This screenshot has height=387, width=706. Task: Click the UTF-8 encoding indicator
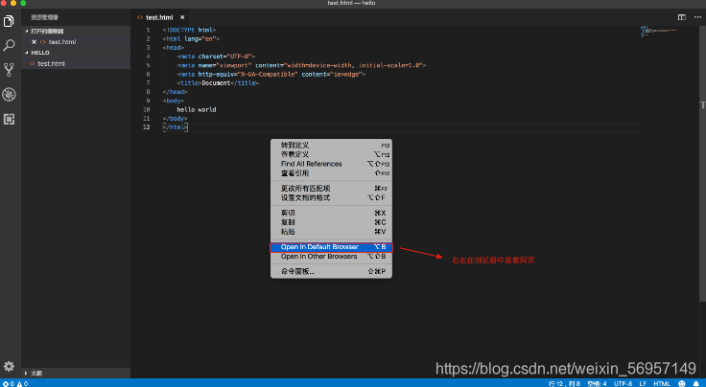tap(623, 383)
